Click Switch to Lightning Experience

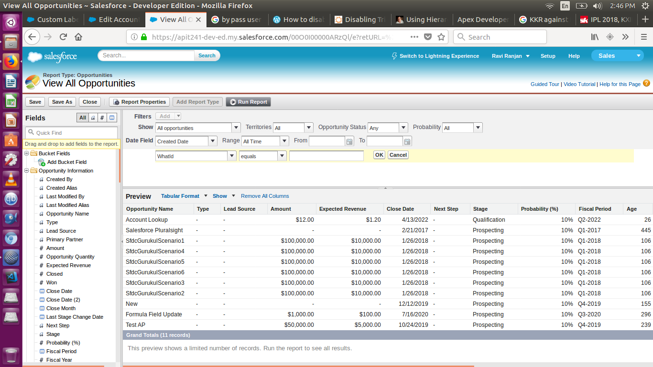(435, 56)
